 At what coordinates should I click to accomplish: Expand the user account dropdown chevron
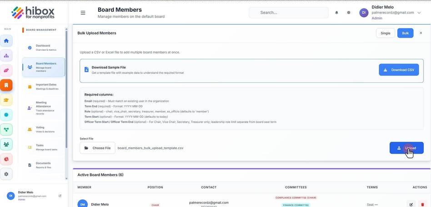[419, 13]
